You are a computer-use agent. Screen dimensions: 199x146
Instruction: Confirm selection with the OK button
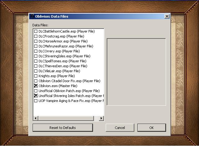(x=151, y=128)
